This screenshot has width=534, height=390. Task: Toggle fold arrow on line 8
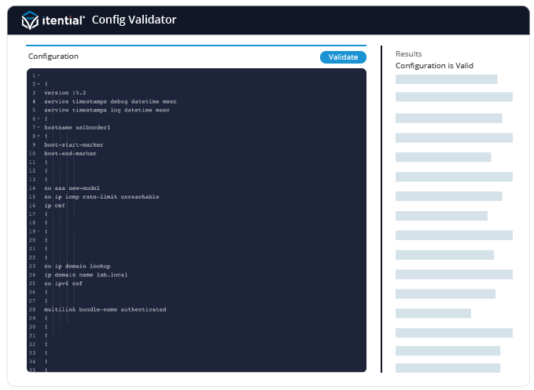pyautogui.click(x=39, y=136)
